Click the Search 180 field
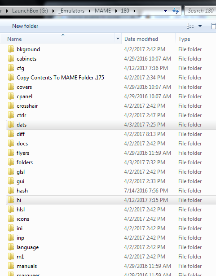216x276 pixels. coord(200,11)
